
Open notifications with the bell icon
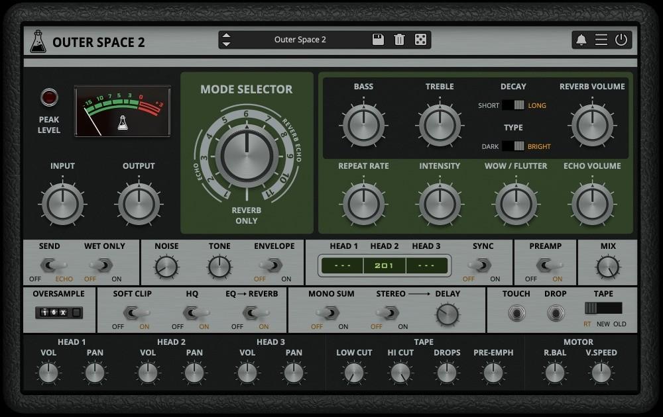click(582, 40)
